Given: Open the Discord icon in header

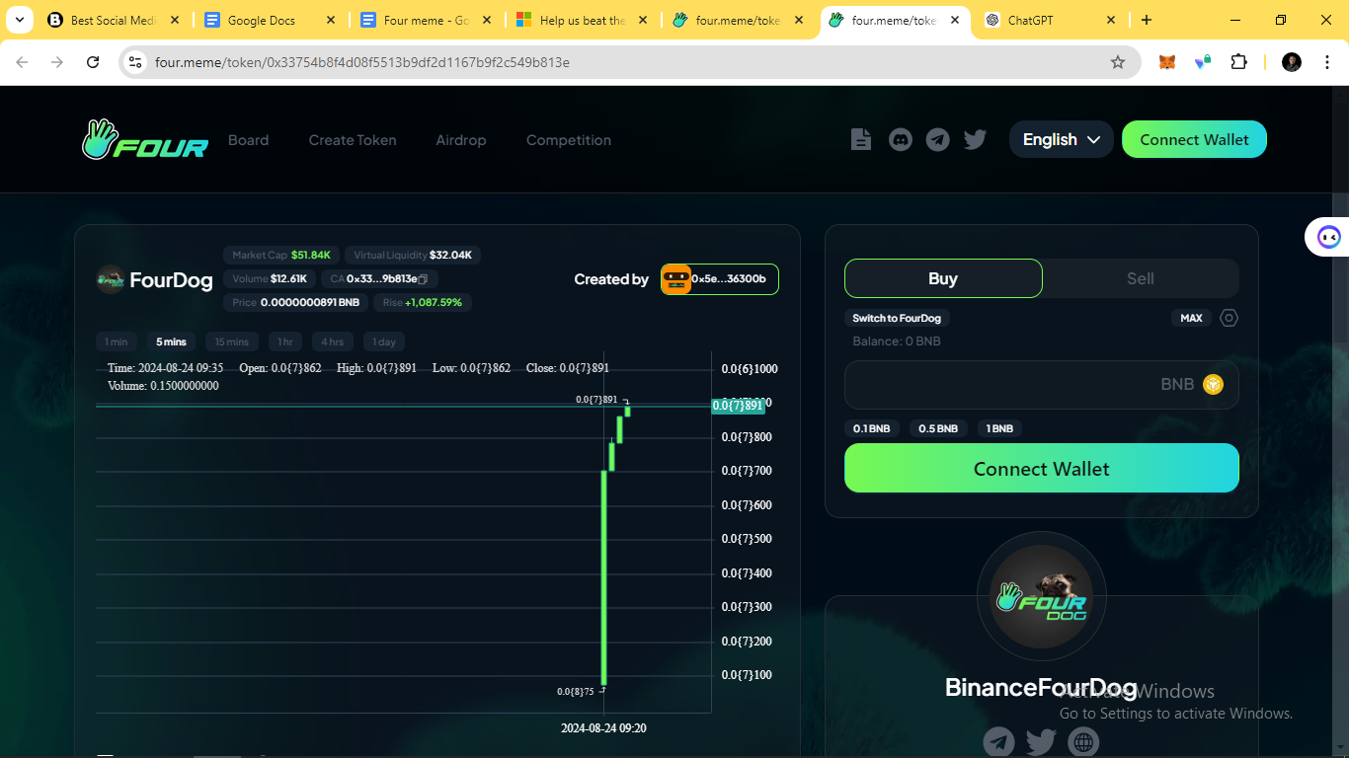Looking at the screenshot, I should [901, 140].
